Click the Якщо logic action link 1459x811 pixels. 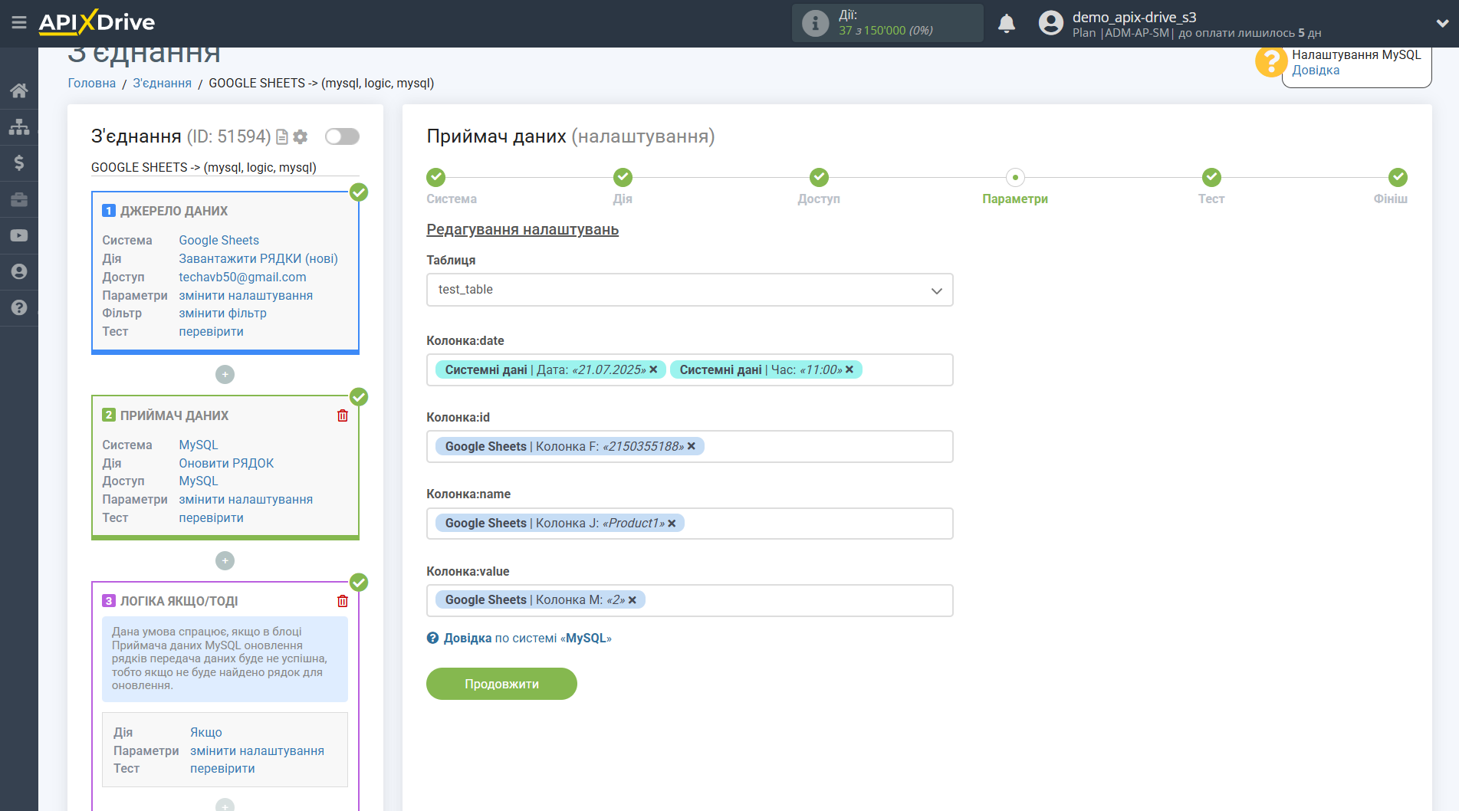pos(206,732)
